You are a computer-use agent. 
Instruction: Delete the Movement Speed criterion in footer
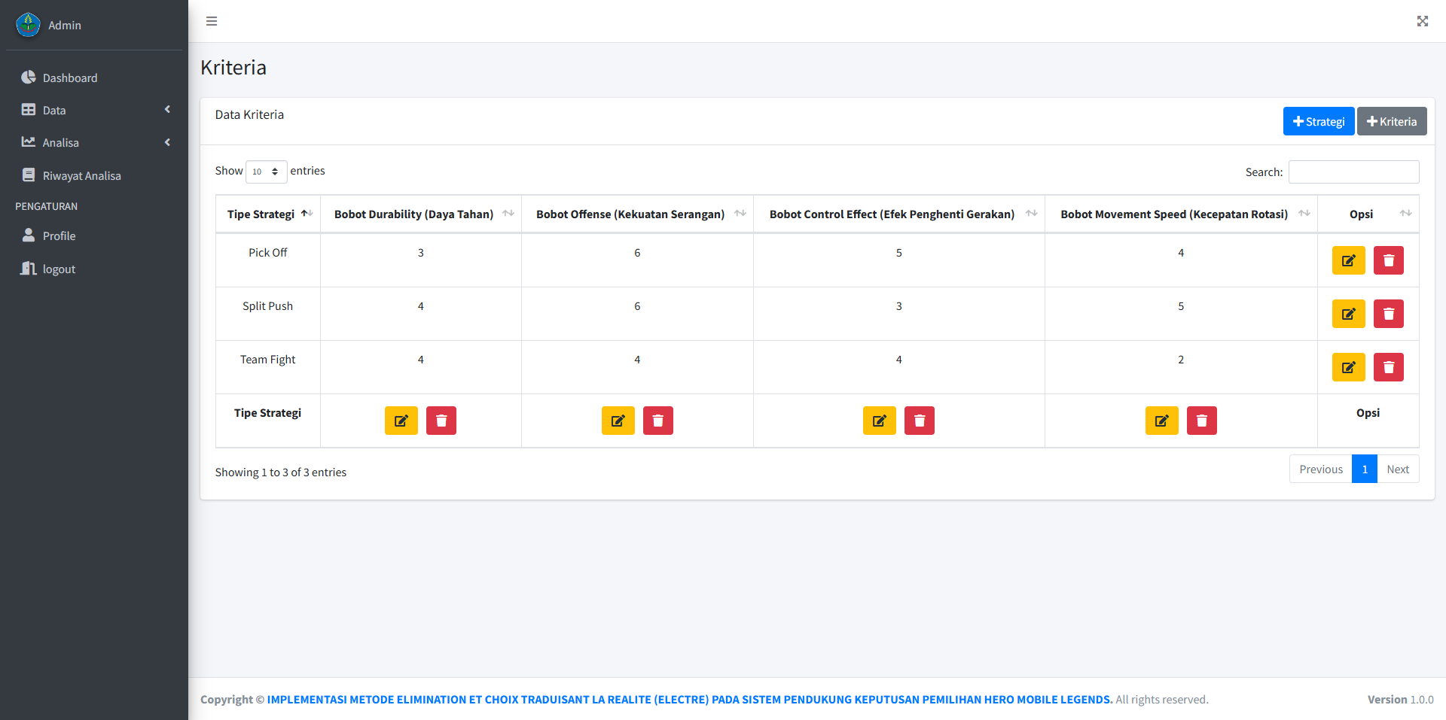click(1202, 421)
